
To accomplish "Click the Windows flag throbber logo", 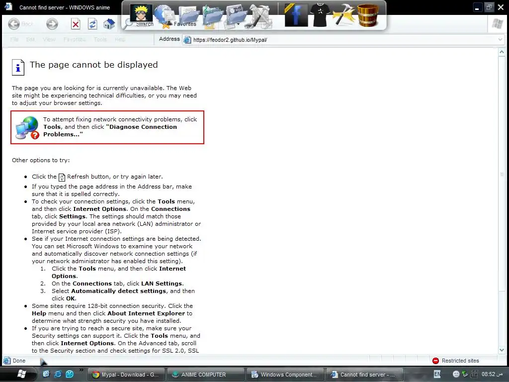I will click(x=497, y=24).
